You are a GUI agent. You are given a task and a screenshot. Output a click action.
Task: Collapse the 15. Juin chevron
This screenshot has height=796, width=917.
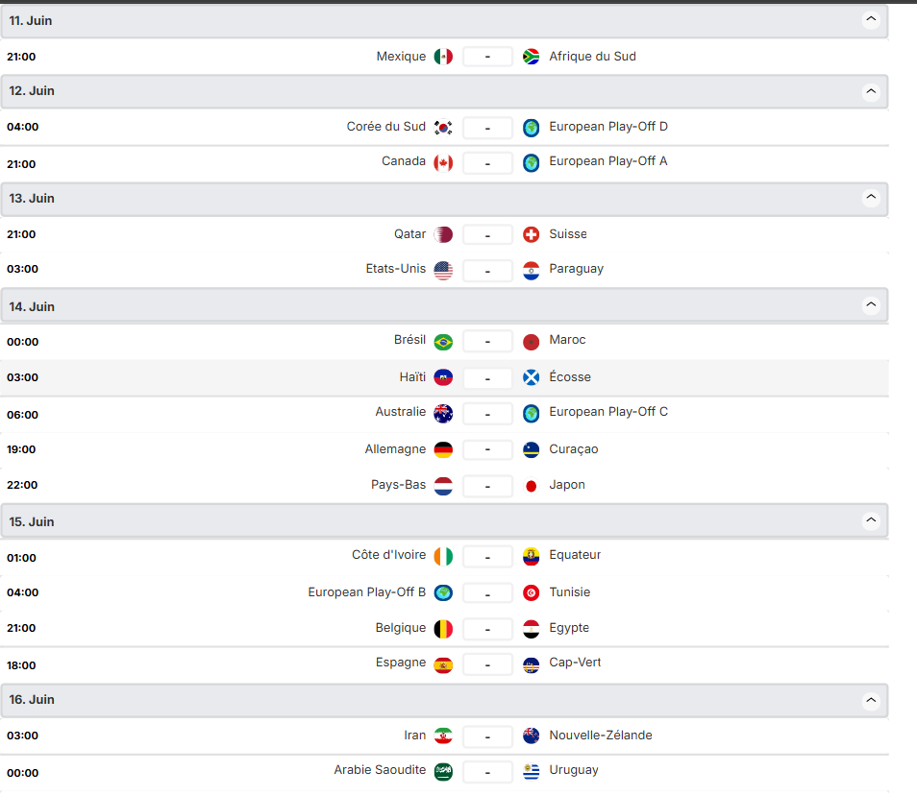point(871,521)
